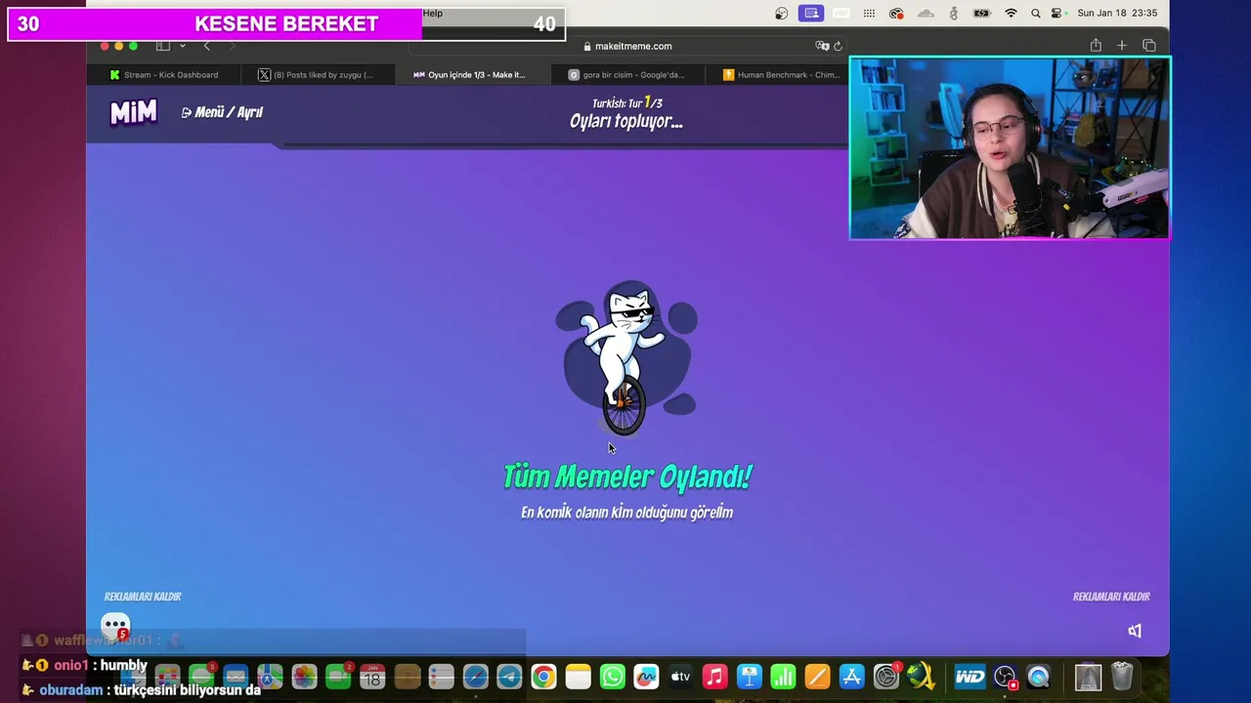This screenshot has height=703, width=1251.
Task: Open Spotlight search in menu bar
Action: (1035, 14)
